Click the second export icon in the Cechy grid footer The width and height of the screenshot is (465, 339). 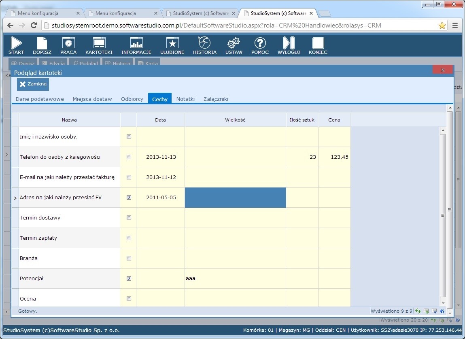point(434,311)
